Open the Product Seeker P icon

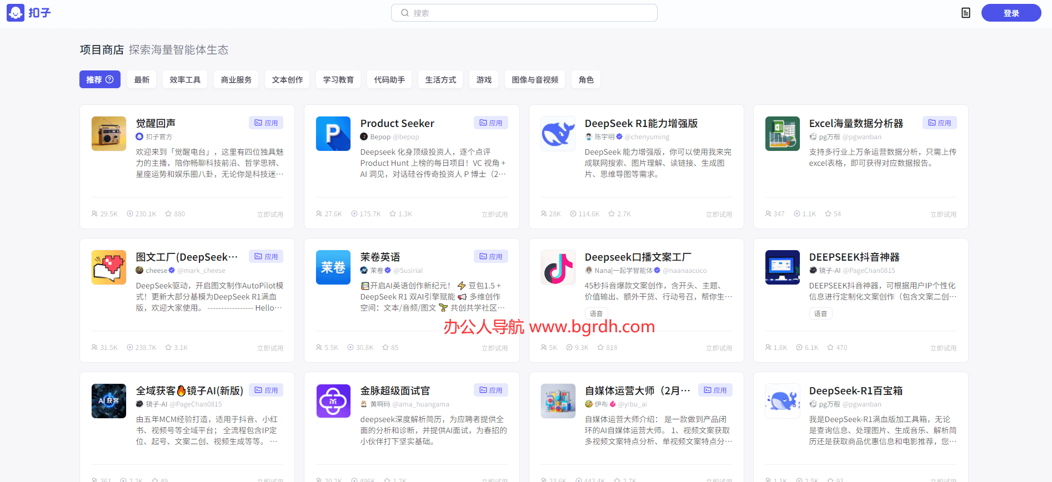(x=333, y=134)
